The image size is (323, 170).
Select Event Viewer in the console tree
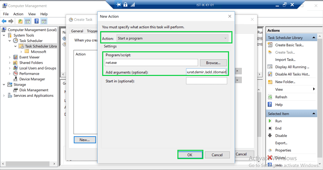click(x=29, y=57)
